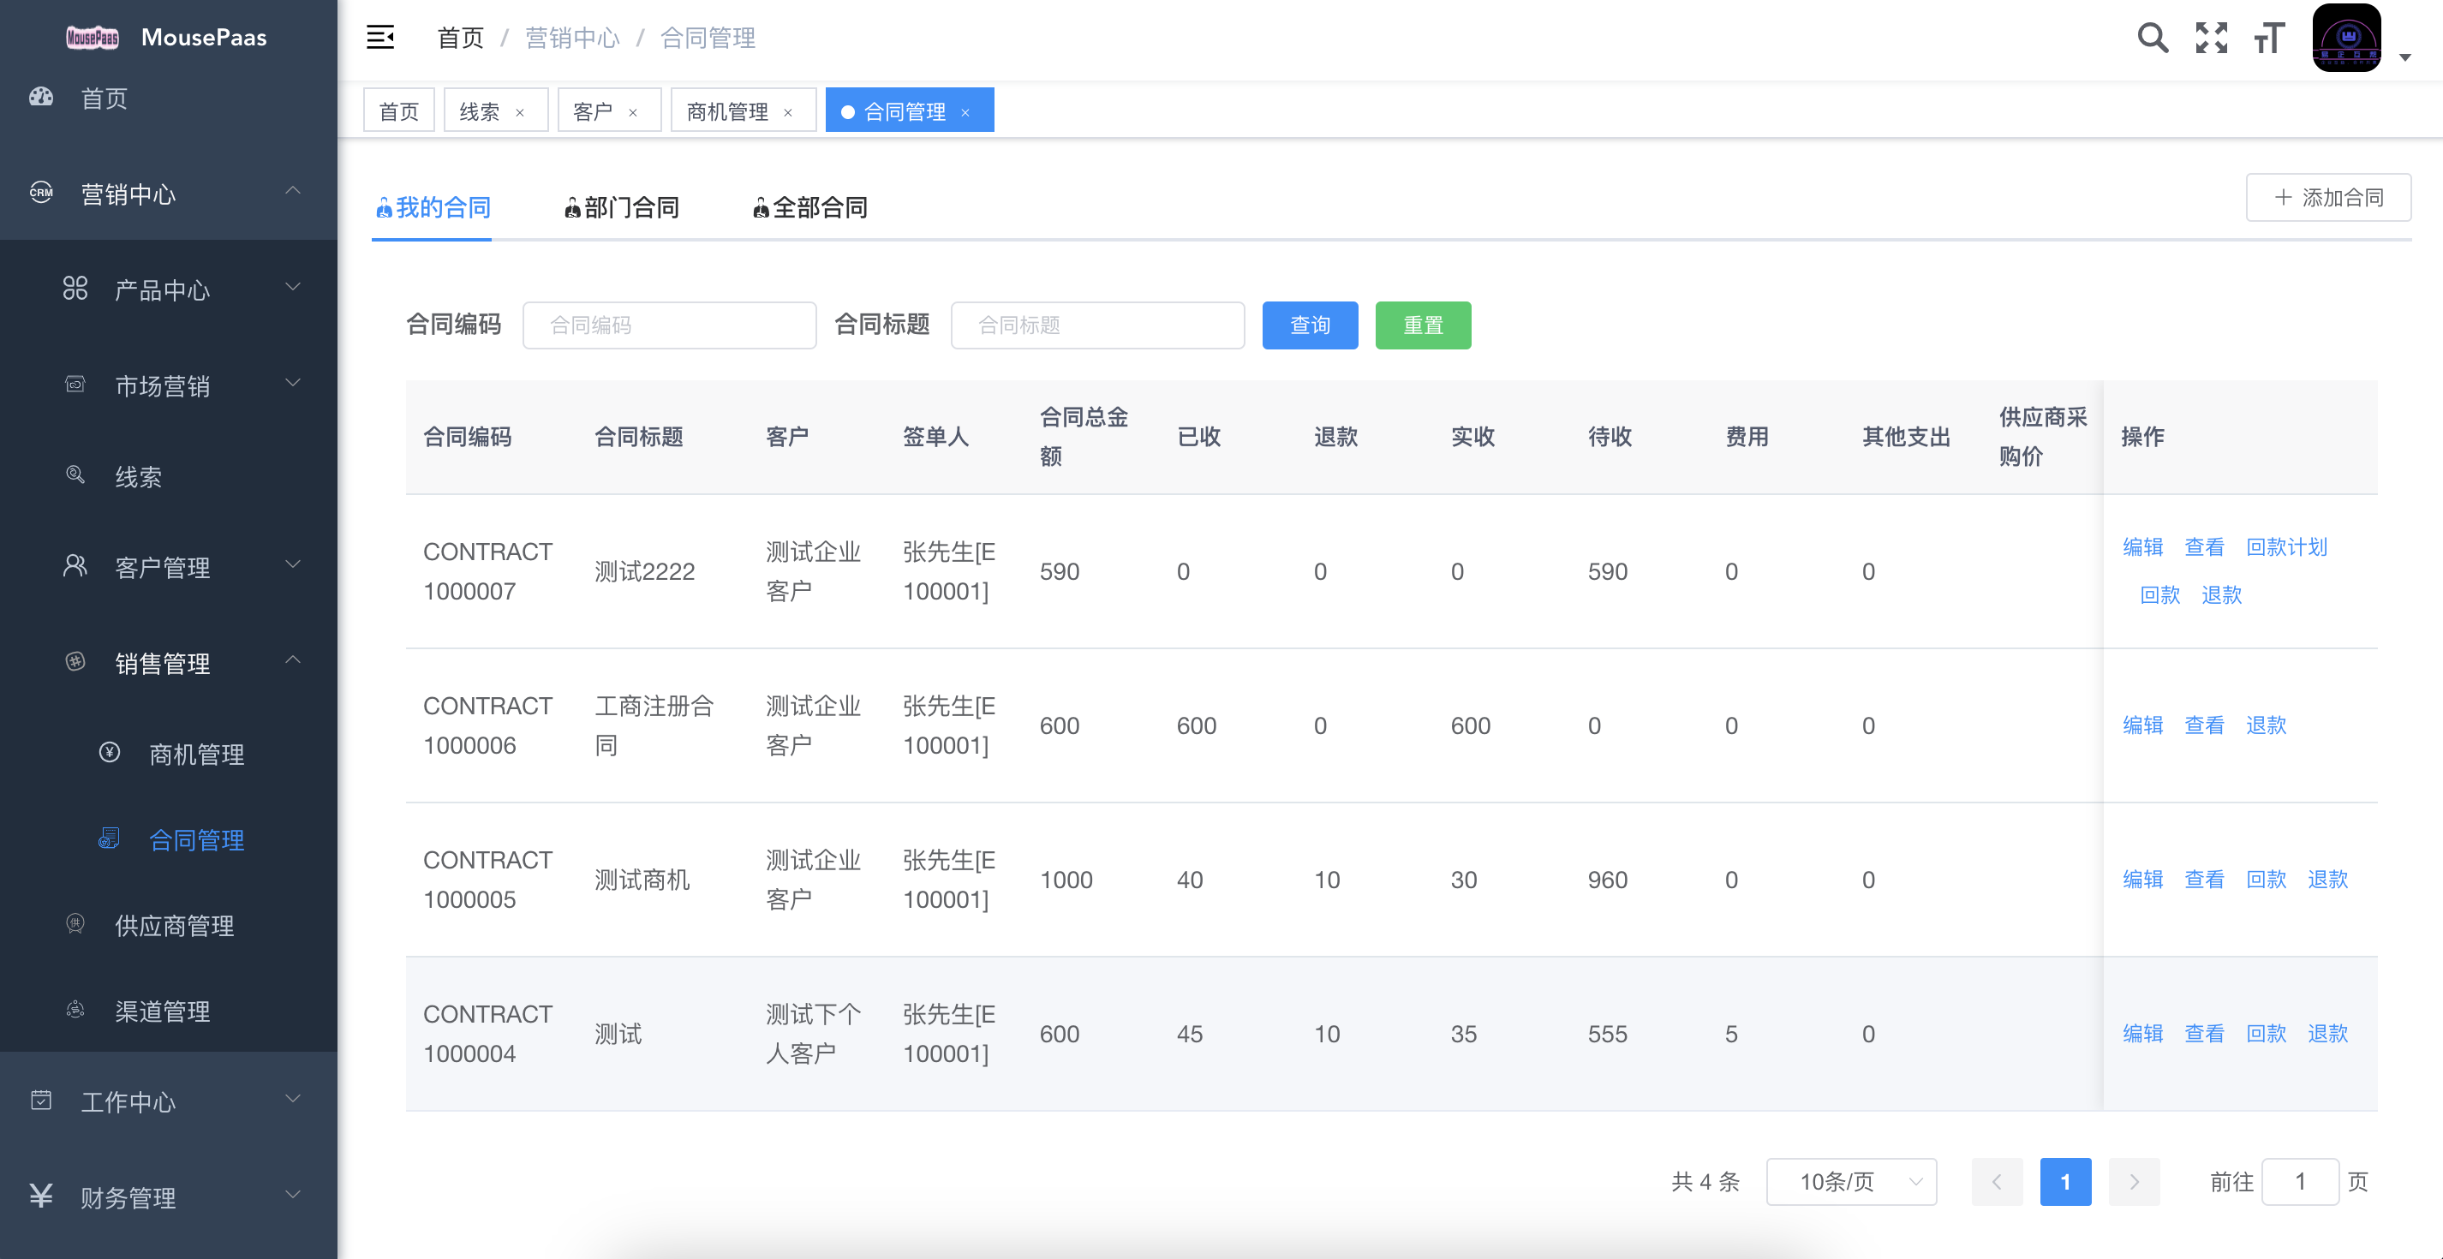Screen dimensions: 2443x1259
Task: Focus the 合同编码 search input
Action: 670,325
